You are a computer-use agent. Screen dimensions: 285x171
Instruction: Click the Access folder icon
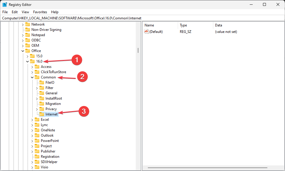37,67
